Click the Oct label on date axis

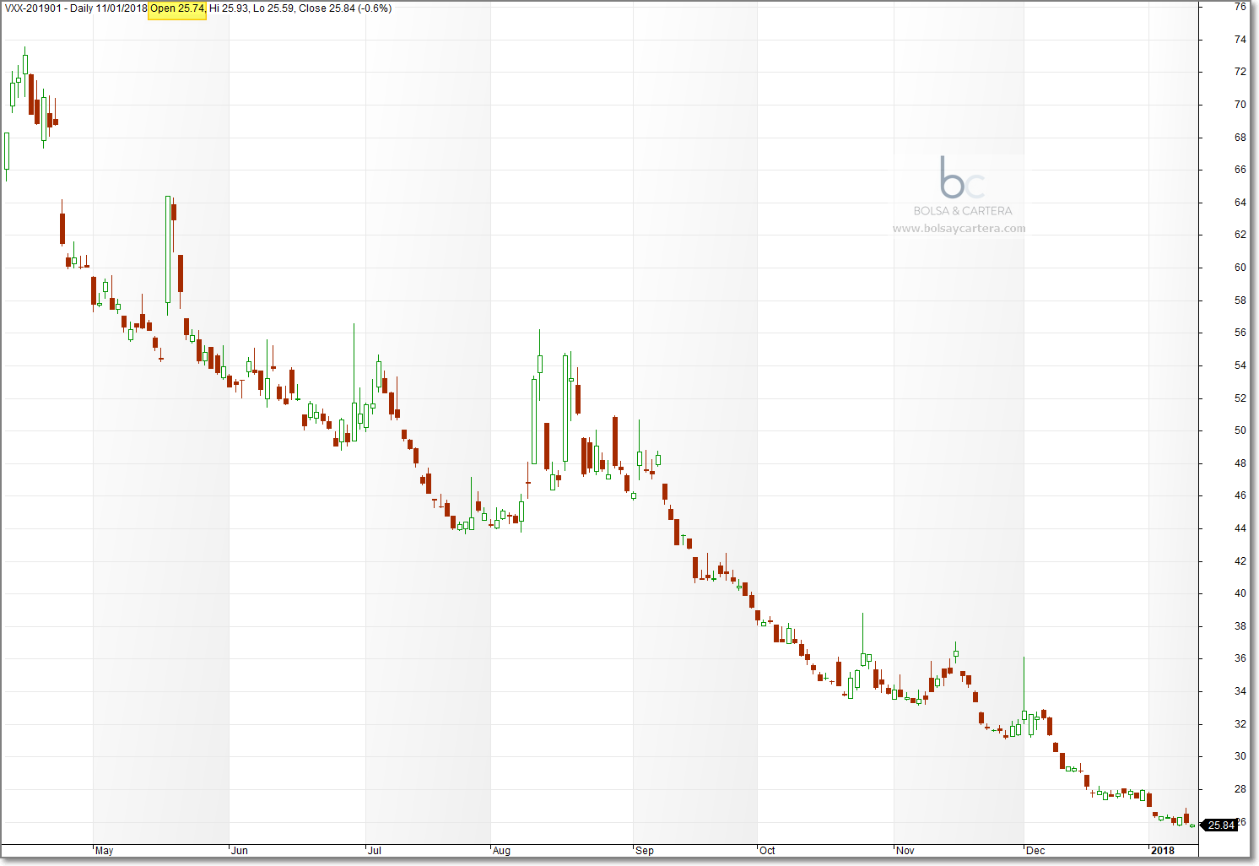[x=767, y=851]
